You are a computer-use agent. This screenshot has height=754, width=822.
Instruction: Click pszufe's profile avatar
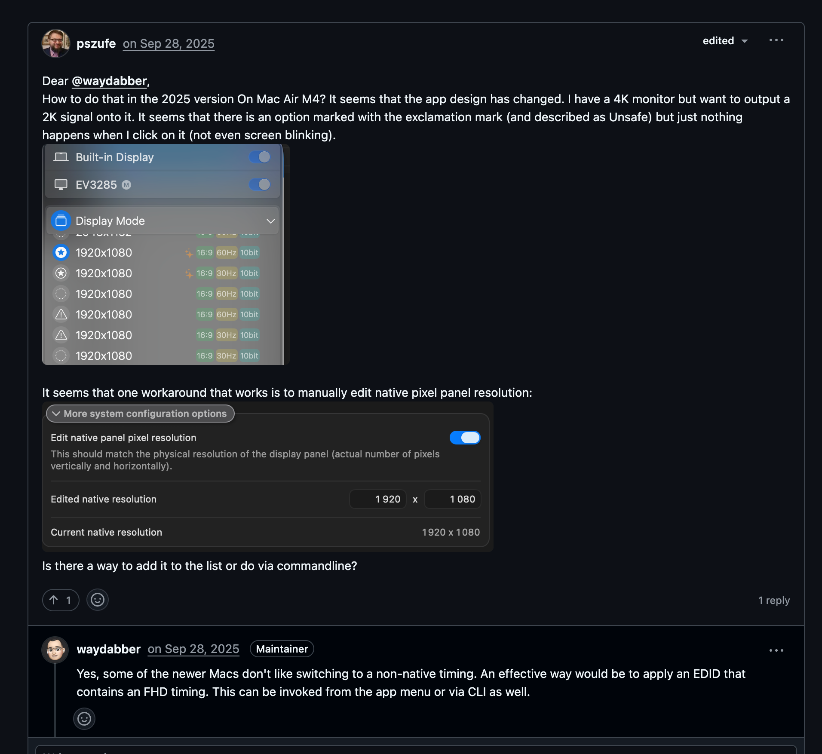coord(56,43)
